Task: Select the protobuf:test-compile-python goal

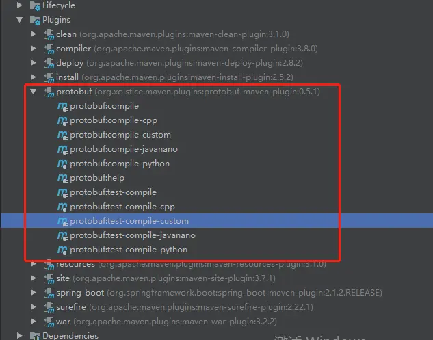Action: point(129,250)
